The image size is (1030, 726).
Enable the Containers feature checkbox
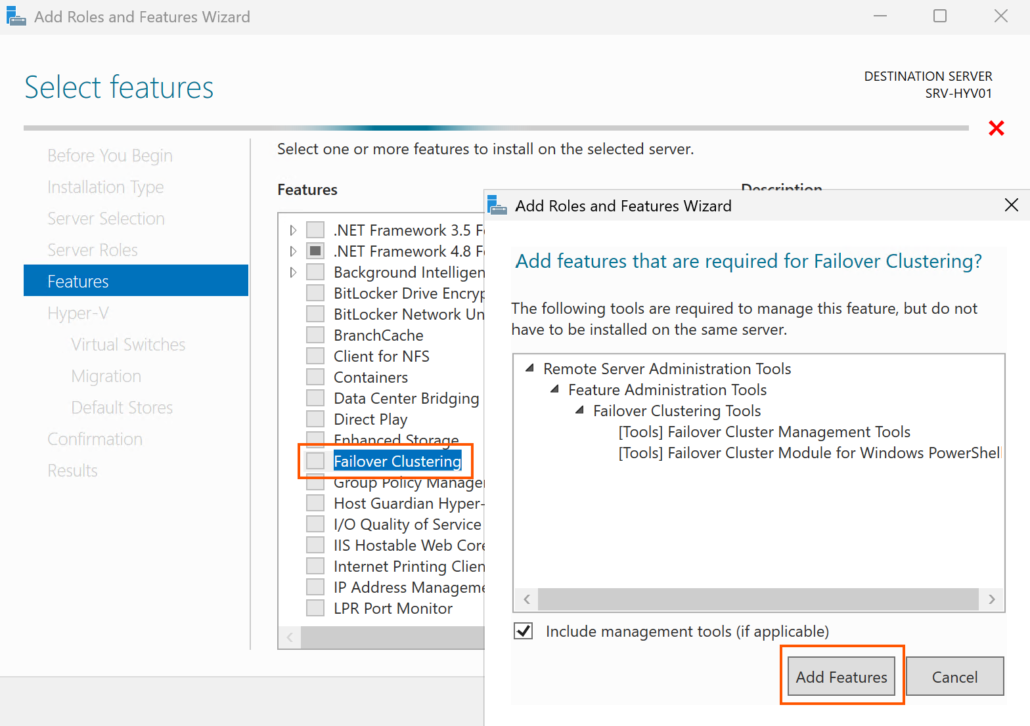tap(315, 377)
